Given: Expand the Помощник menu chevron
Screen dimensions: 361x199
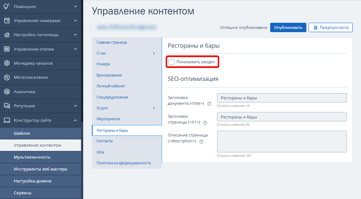Looking at the screenshot, I should click(x=75, y=7).
